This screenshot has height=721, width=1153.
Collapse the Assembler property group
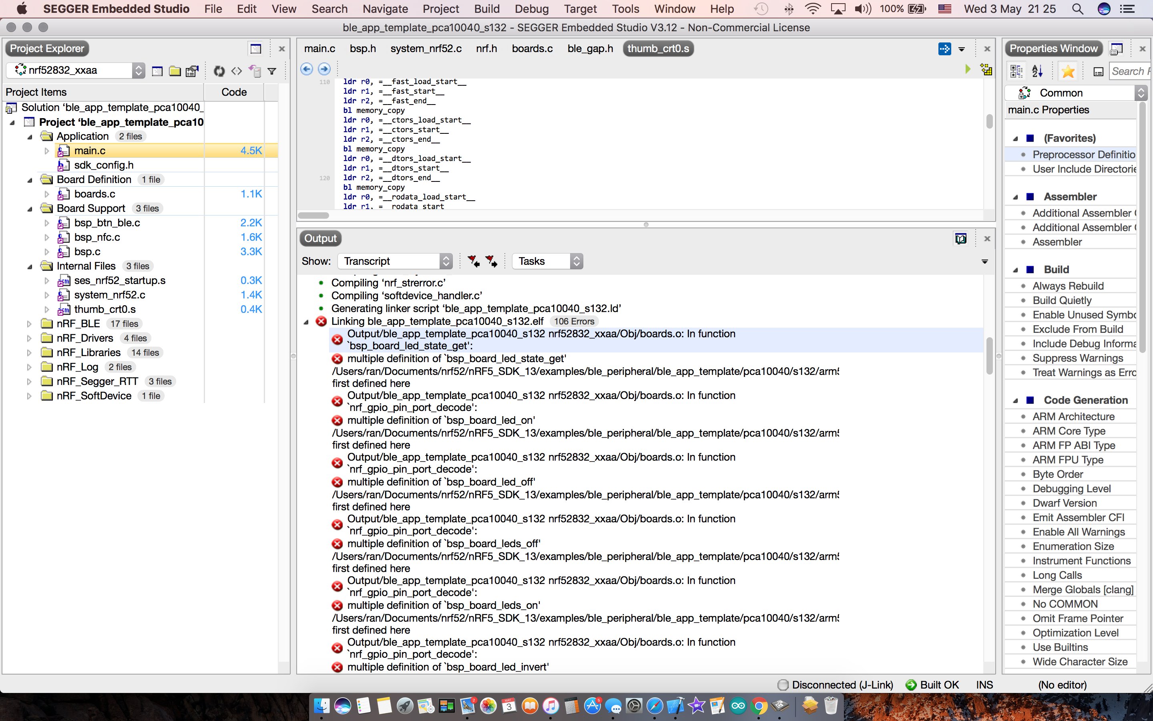(1015, 197)
